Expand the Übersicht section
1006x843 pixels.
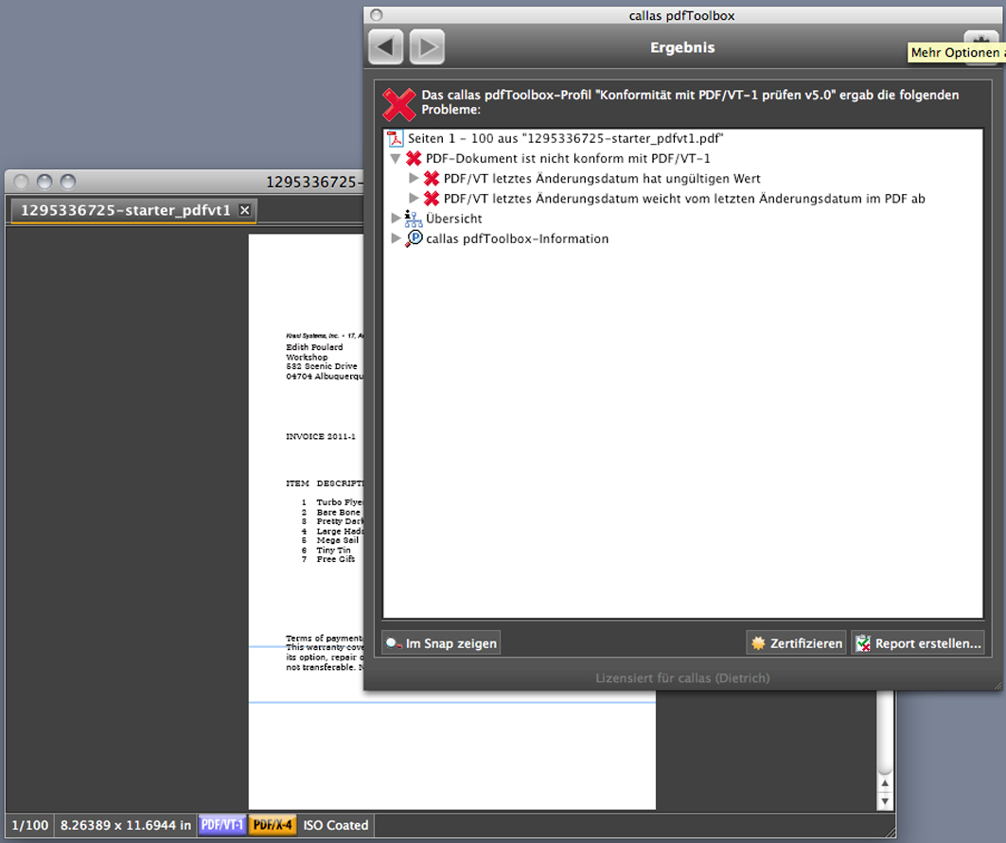pos(396,219)
